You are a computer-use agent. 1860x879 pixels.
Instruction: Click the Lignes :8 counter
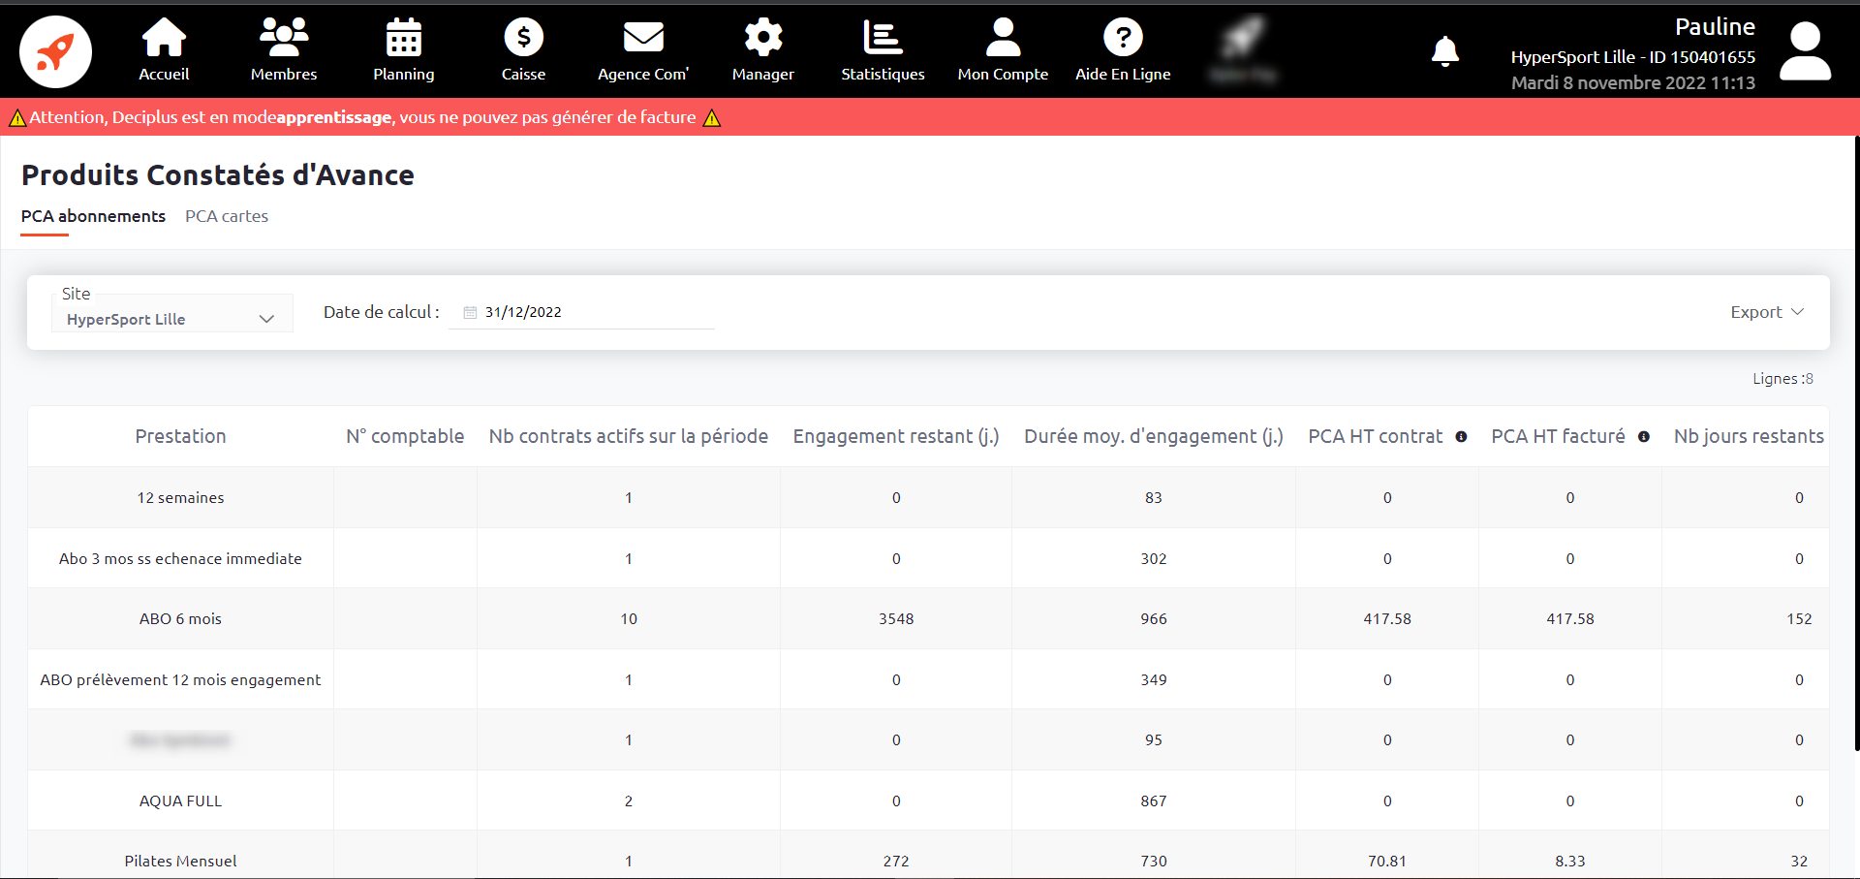(x=1782, y=379)
